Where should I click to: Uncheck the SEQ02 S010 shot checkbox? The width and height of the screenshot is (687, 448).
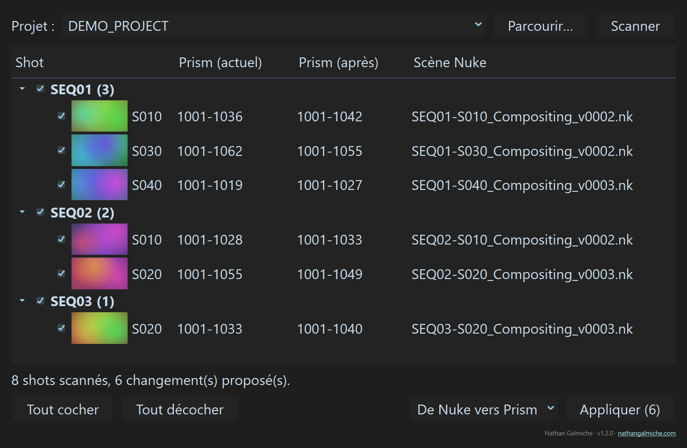[61, 239]
